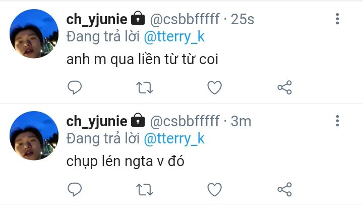Open ch_yjunie name on the 3m tweet

click(x=96, y=121)
